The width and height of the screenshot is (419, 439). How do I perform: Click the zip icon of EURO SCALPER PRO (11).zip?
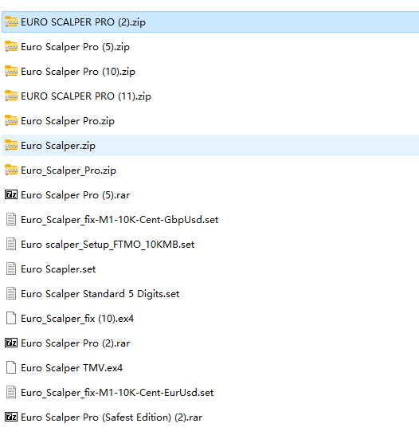(x=11, y=96)
